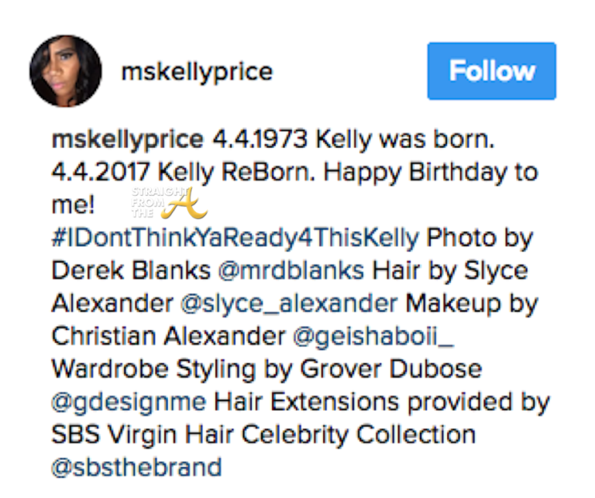The height and width of the screenshot is (498, 595).
Task: Click the mskellyprice profile avatar
Action: (x=66, y=71)
